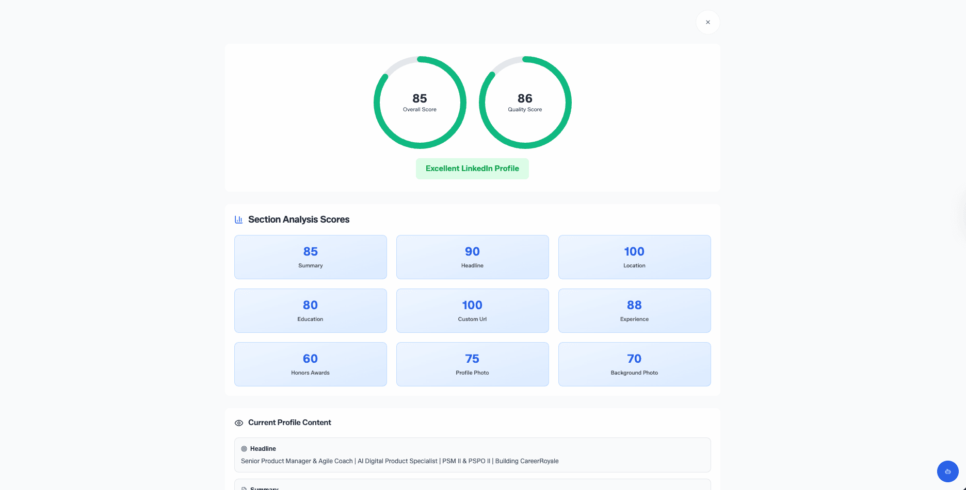Image resolution: width=966 pixels, height=490 pixels.
Task: Click the Quality Score circular gauge
Action: point(525,103)
